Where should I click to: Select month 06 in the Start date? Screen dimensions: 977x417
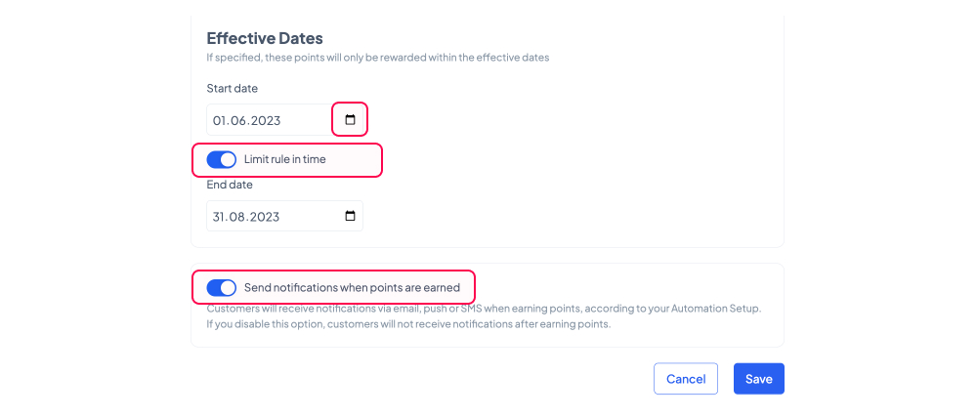237,121
